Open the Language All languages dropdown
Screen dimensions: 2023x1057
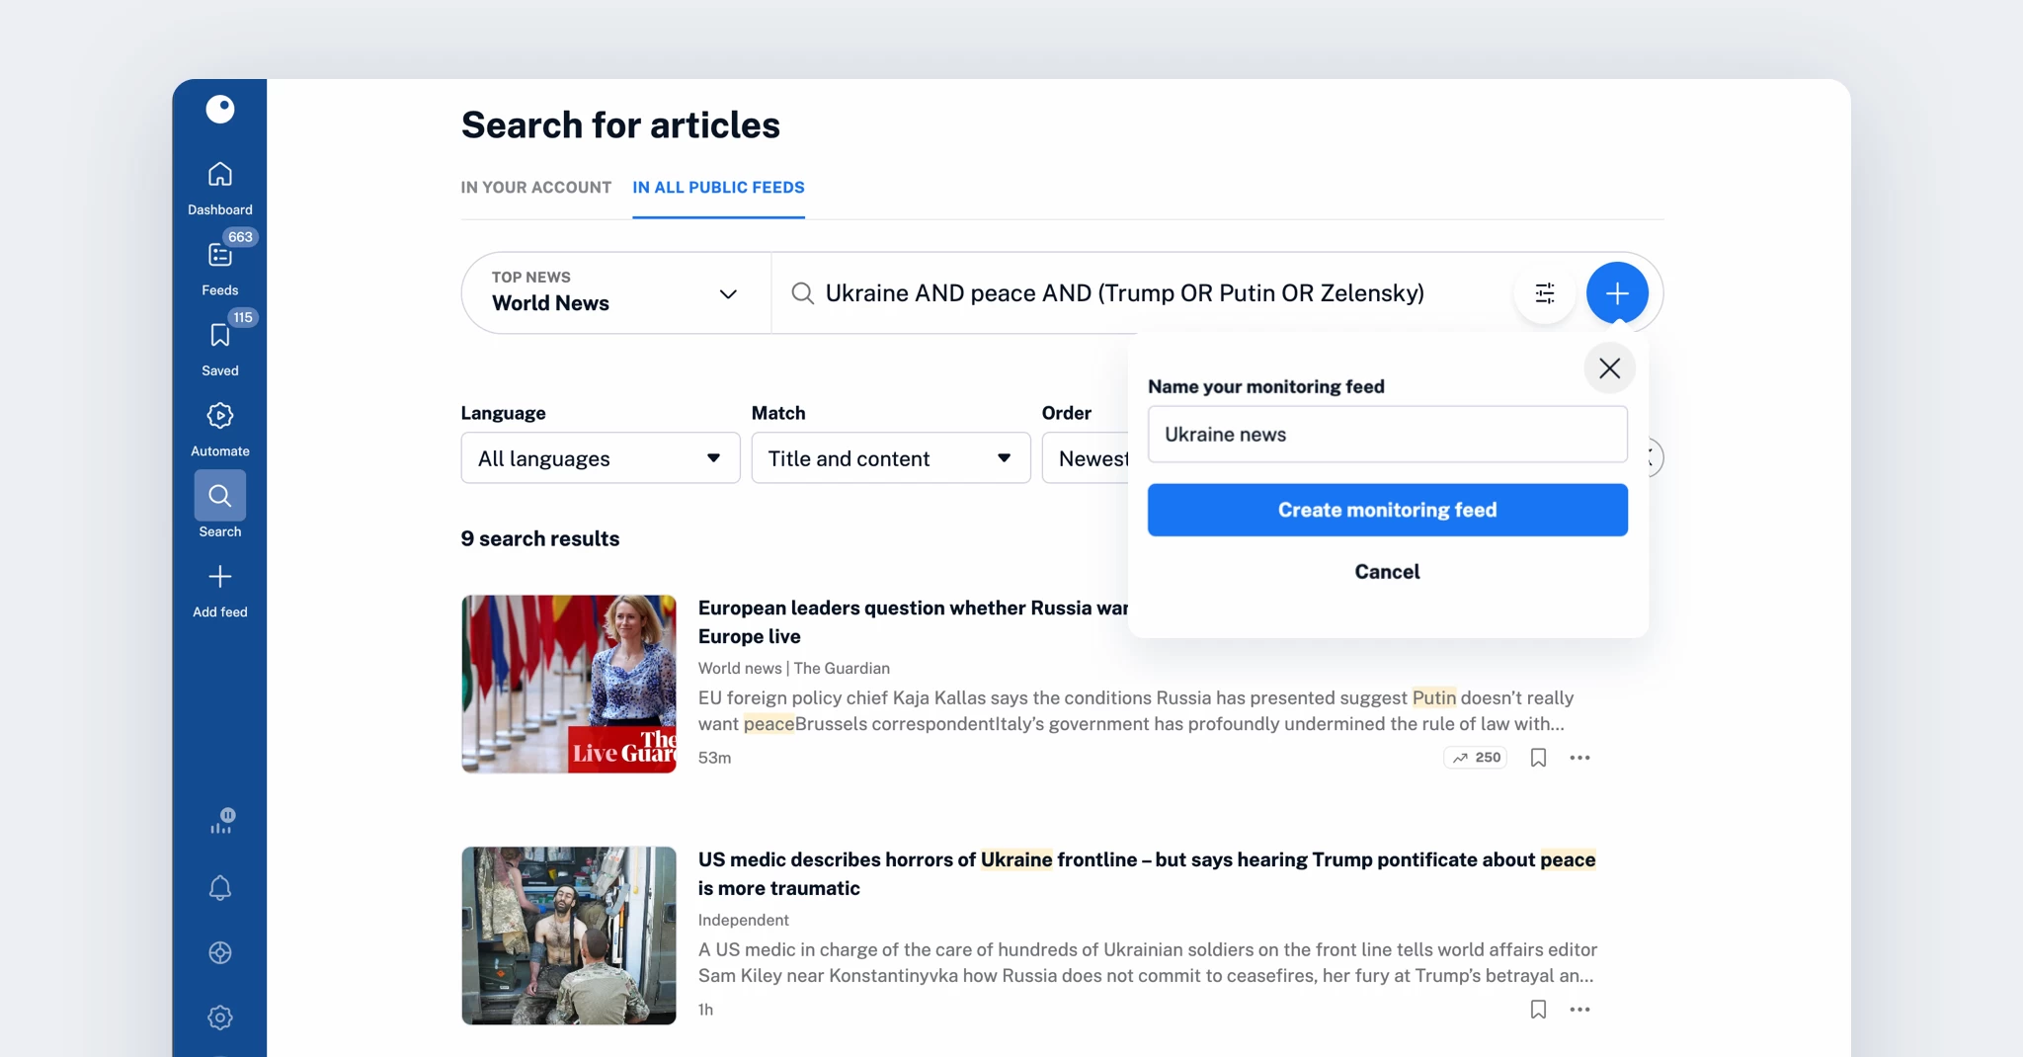(x=601, y=458)
